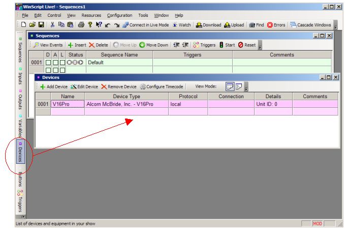345x232 pixels.
Task: Open the Find tool
Action: coord(257,25)
